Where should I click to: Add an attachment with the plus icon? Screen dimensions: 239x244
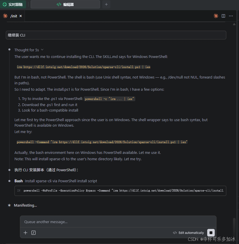(25, 233)
